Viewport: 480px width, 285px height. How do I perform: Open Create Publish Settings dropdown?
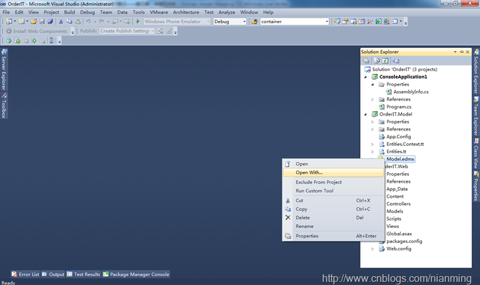click(153, 31)
